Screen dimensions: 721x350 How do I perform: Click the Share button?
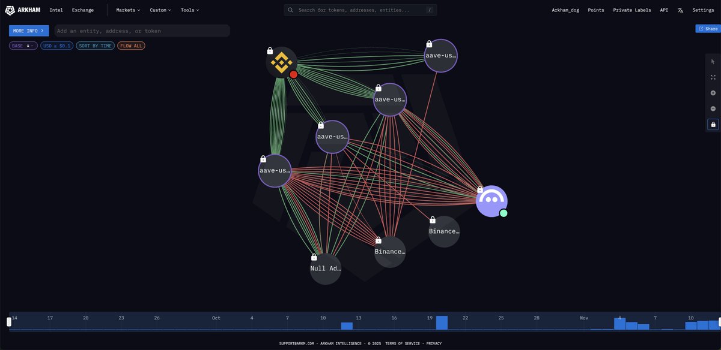[x=708, y=29]
